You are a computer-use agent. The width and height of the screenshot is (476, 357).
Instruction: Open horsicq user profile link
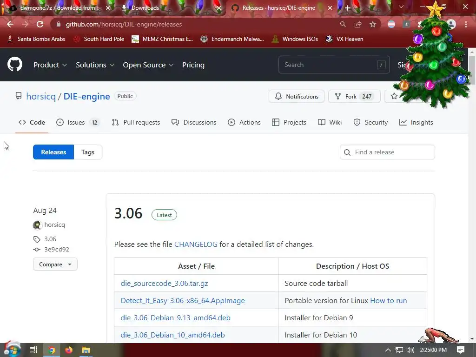41,96
